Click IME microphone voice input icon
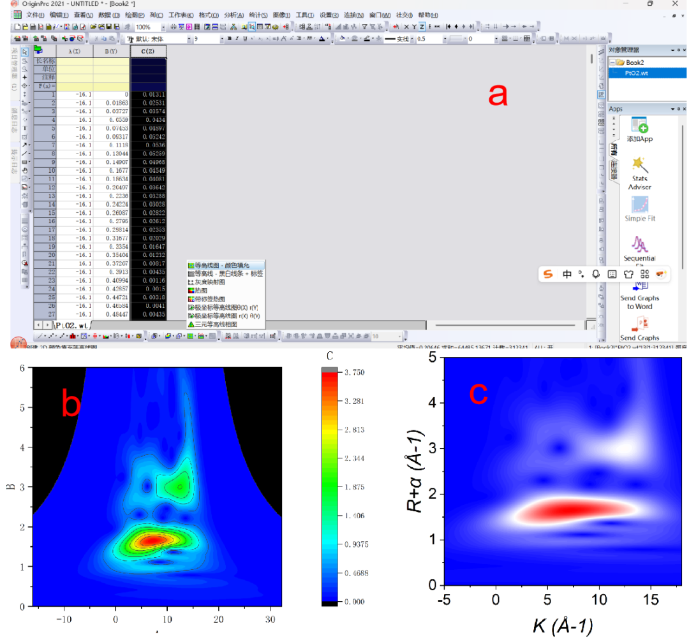This screenshot has width=689, height=640. [596, 274]
